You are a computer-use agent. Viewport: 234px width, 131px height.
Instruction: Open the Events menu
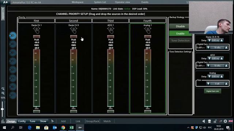(145, 2)
